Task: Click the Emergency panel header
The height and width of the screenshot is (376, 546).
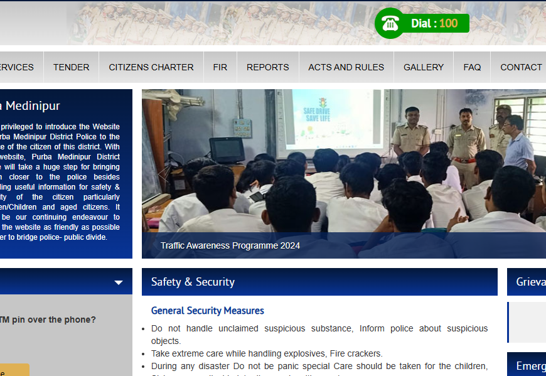Action: [x=530, y=365]
